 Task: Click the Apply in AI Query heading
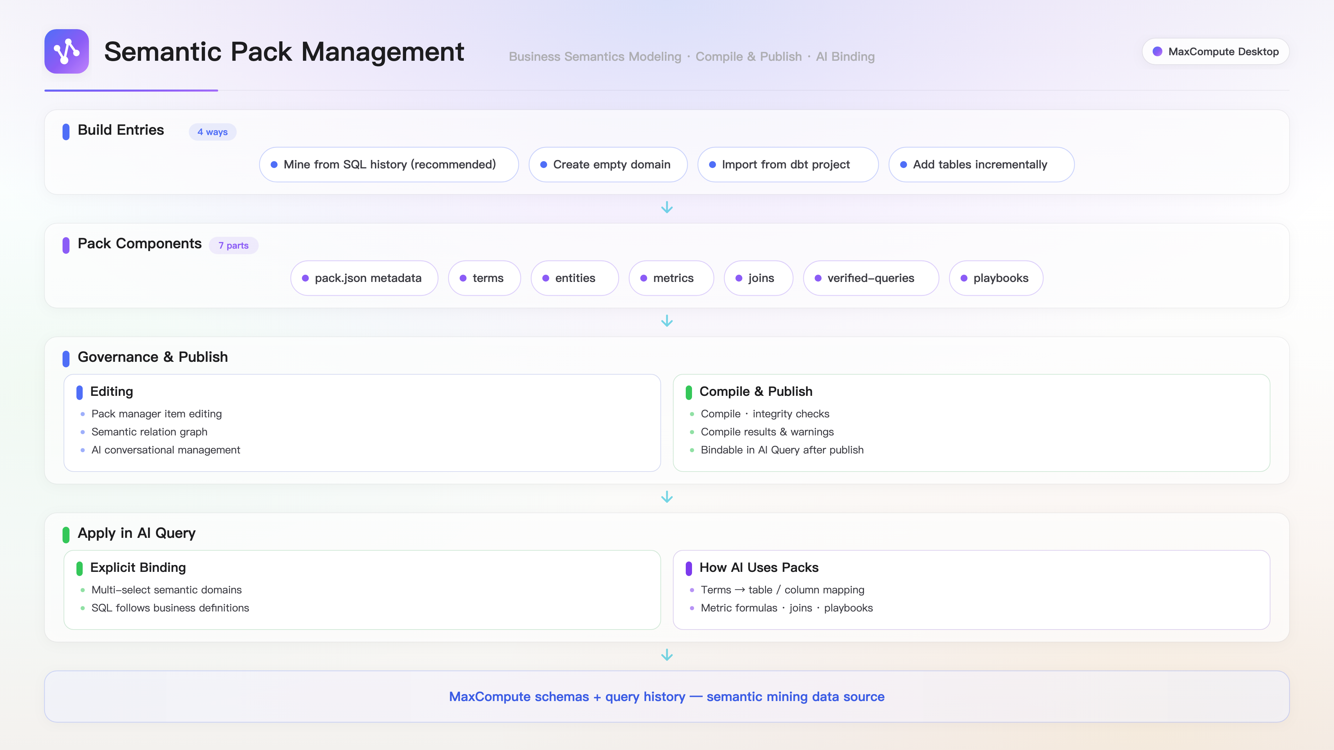coord(137,533)
